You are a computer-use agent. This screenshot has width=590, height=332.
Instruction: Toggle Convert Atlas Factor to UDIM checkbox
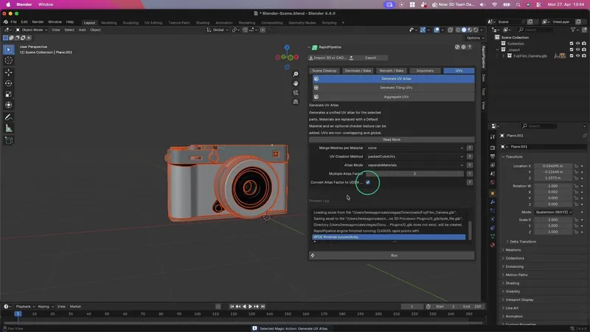367,182
